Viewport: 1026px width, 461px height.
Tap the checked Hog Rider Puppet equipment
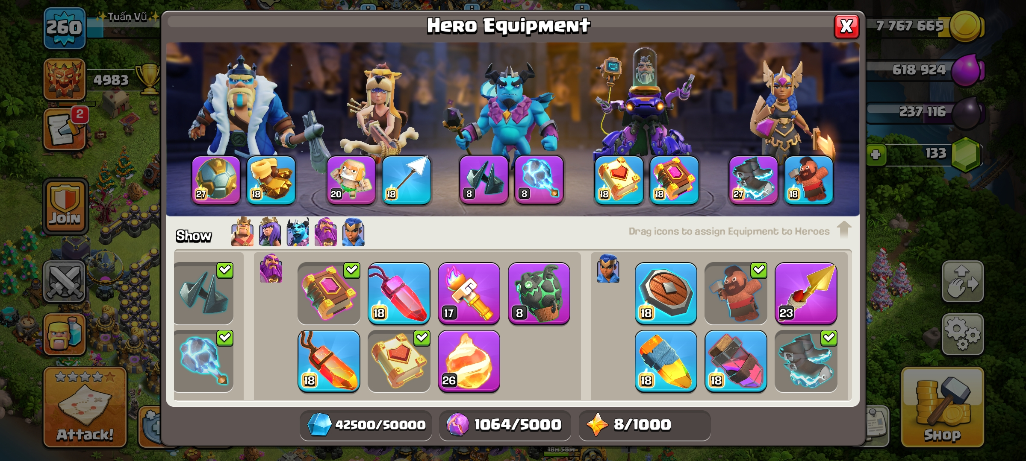(736, 293)
